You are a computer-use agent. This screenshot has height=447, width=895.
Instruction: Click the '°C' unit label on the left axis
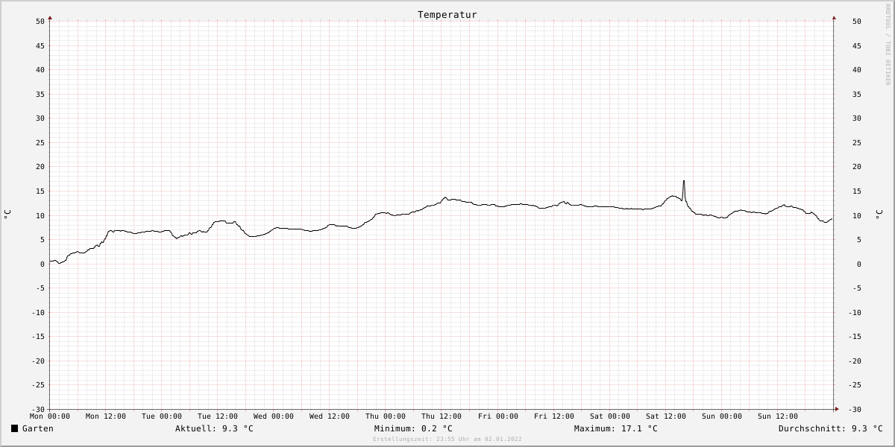click(7, 215)
